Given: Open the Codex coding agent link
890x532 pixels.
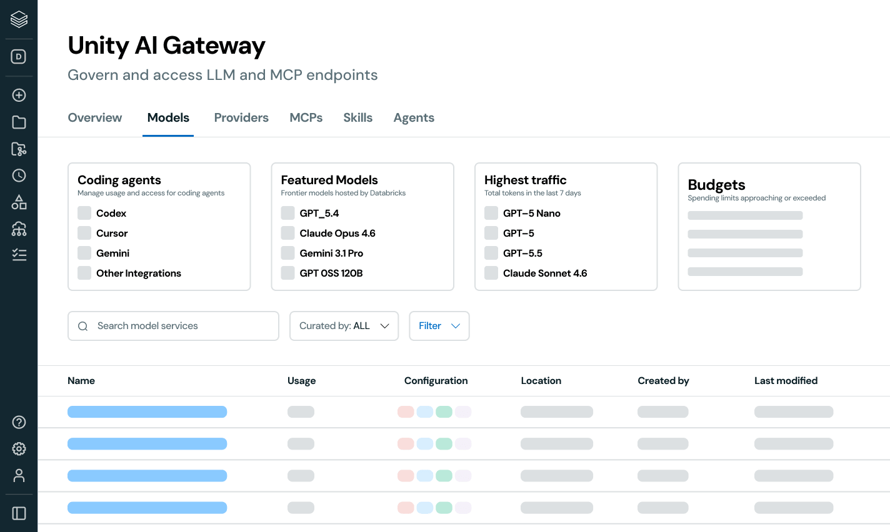Looking at the screenshot, I should pos(111,213).
